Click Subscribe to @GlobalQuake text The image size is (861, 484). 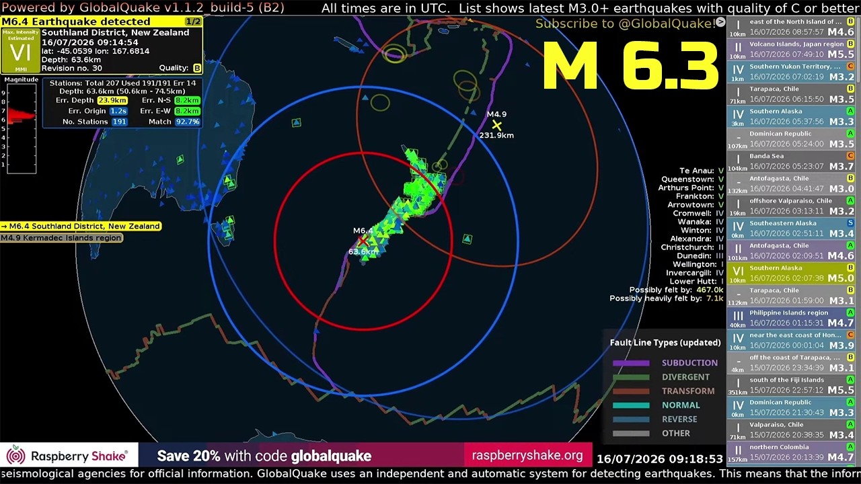[x=625, y=24]
